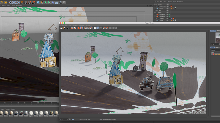Collapse the CARDS null group

tap(155, 4)
